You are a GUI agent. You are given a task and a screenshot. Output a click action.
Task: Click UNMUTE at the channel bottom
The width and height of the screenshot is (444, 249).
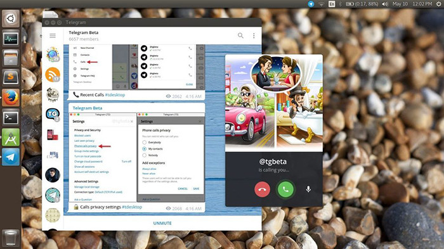162,223
